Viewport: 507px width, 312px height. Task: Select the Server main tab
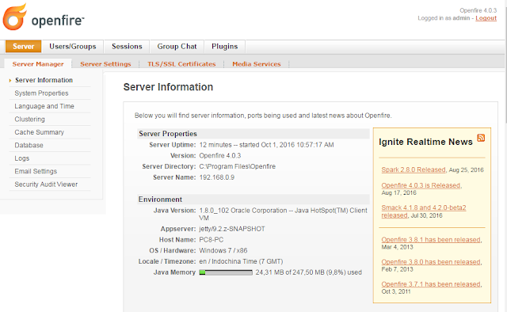tap(23, 46)
